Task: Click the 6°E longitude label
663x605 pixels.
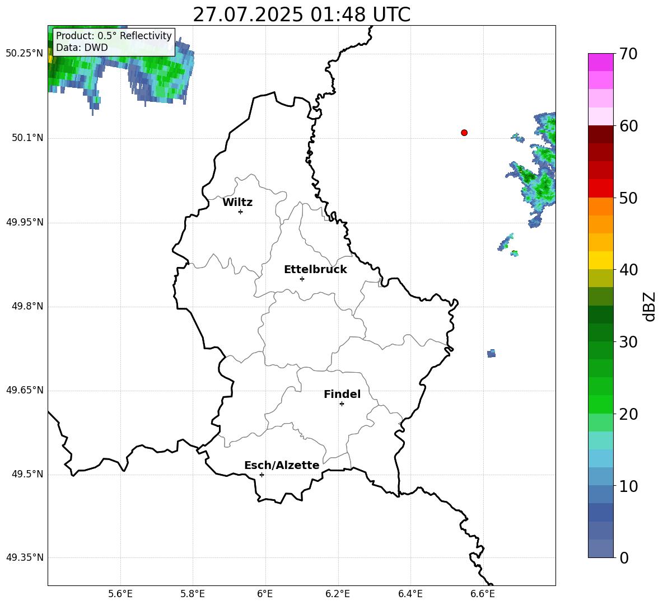Action: click(265, 594)
